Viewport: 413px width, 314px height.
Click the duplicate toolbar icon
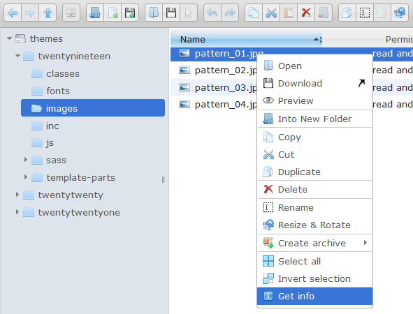coord(347,13)
